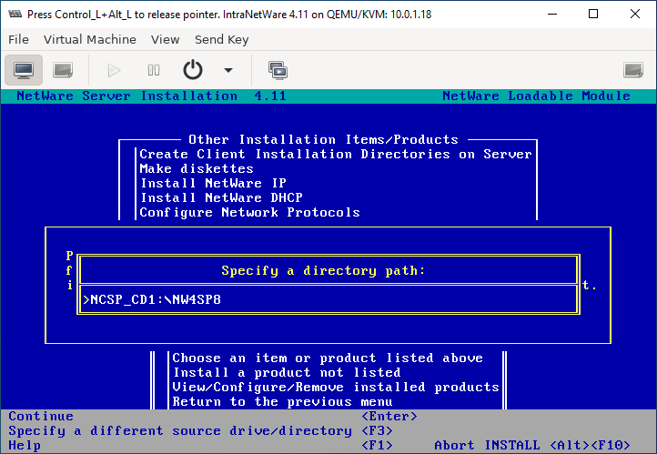This screenshot has height=454, width=657.
Task: Choose 'Return to the previous menu'
Action: (x=282, y=401)
